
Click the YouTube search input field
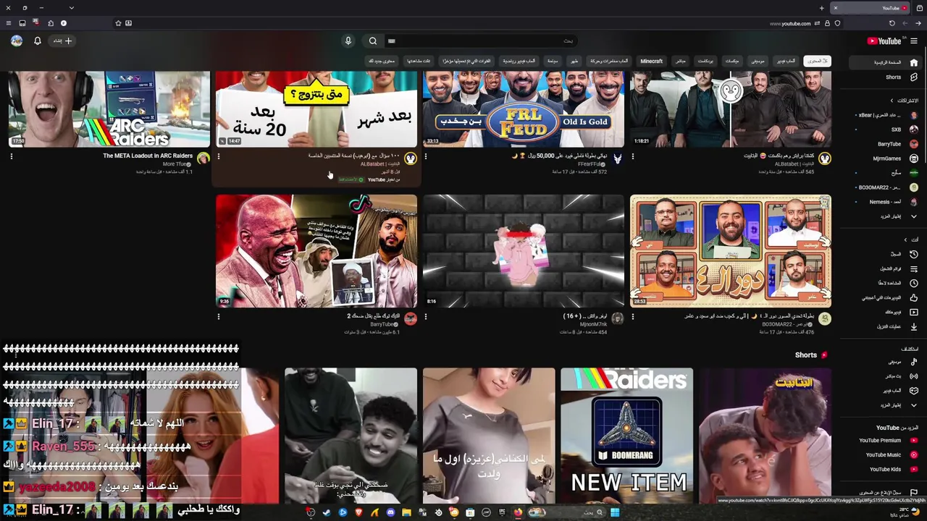(x=482, y=41)
